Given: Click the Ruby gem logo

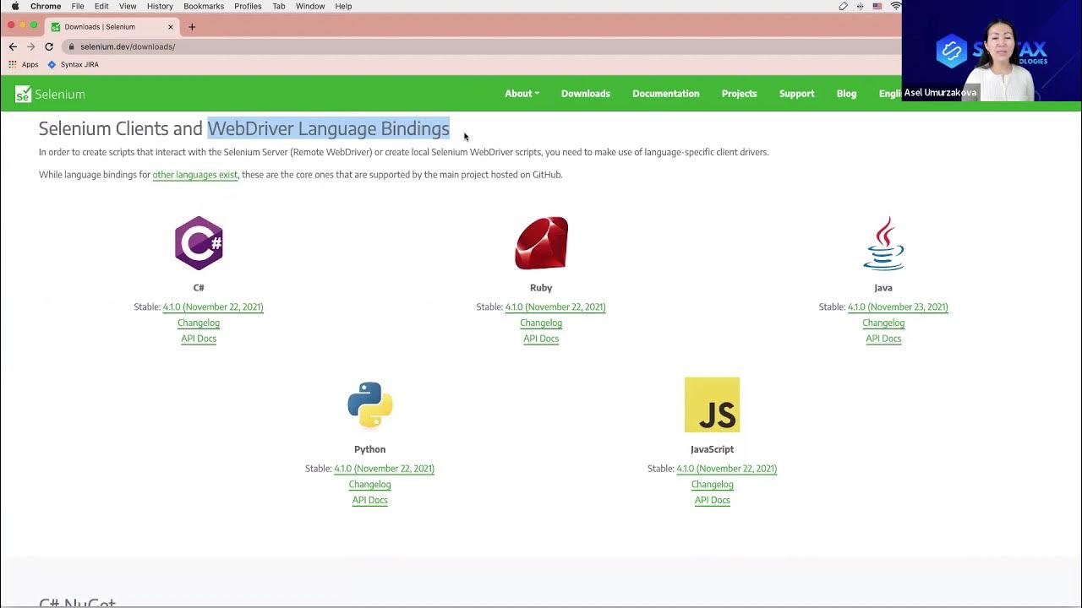Looking at the screenshot, I should click(541, 243).
